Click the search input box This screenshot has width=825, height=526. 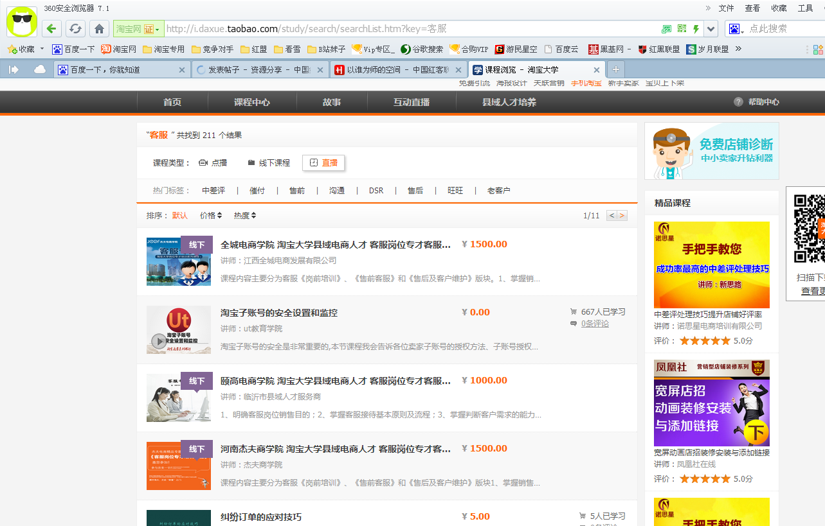pyautogui.click(x=786, y=29)
